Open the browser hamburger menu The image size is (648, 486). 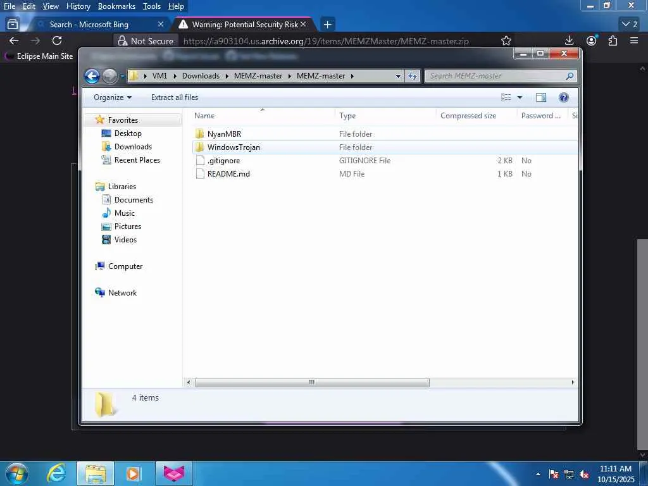634,40
